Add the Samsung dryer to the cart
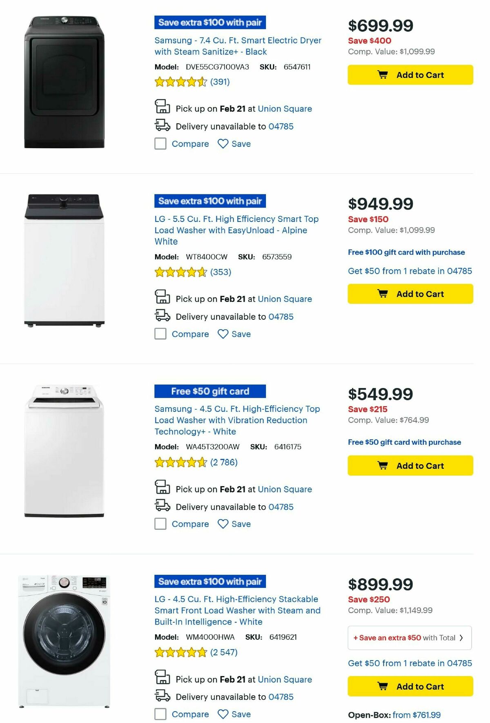This screenshot has width=490, height=723. [x=410, y=75]
